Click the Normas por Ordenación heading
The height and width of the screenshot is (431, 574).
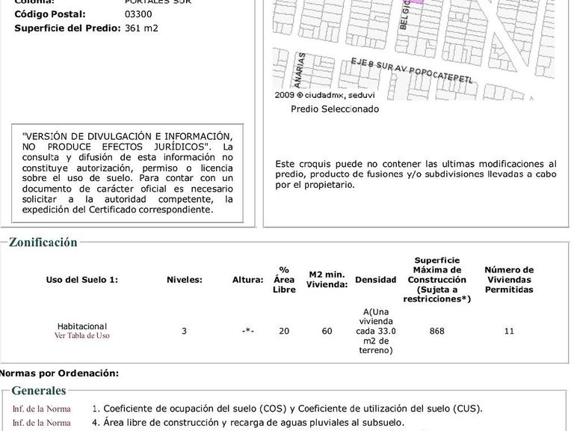[x=59, y=373]
